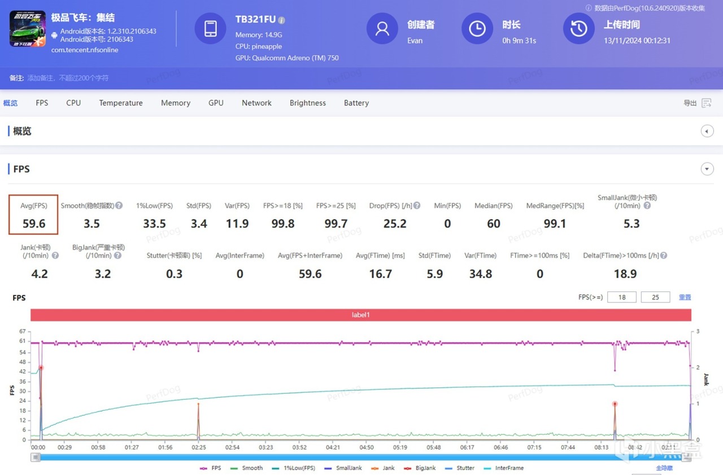Open the Battery tab
The image size is (723, 475).
point(356,103)
